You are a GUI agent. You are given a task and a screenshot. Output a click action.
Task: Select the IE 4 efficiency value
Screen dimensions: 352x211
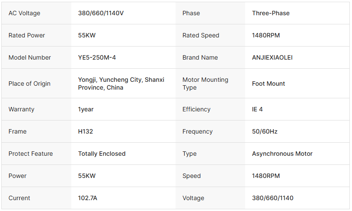point(257,109)
